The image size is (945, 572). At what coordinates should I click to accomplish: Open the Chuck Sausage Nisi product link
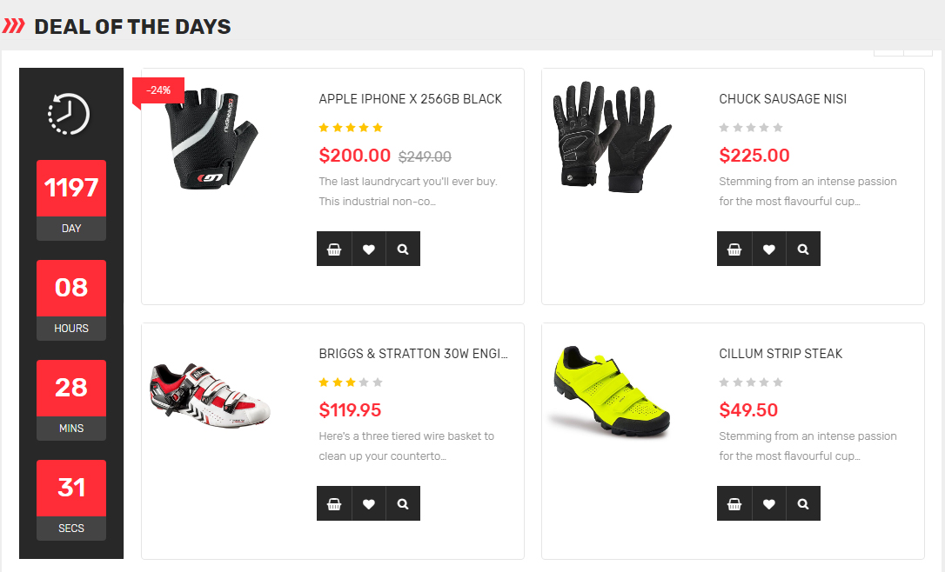(782, 99)
